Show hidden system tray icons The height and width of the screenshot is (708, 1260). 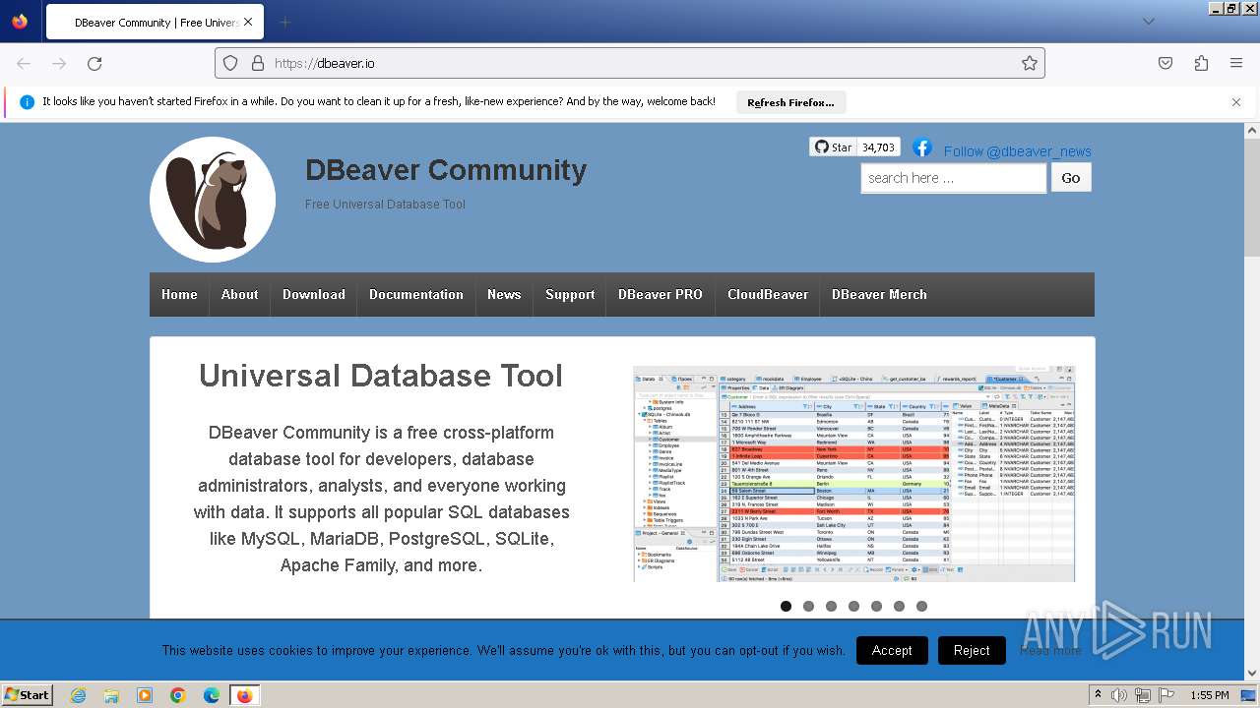[x=1098, y=695]
